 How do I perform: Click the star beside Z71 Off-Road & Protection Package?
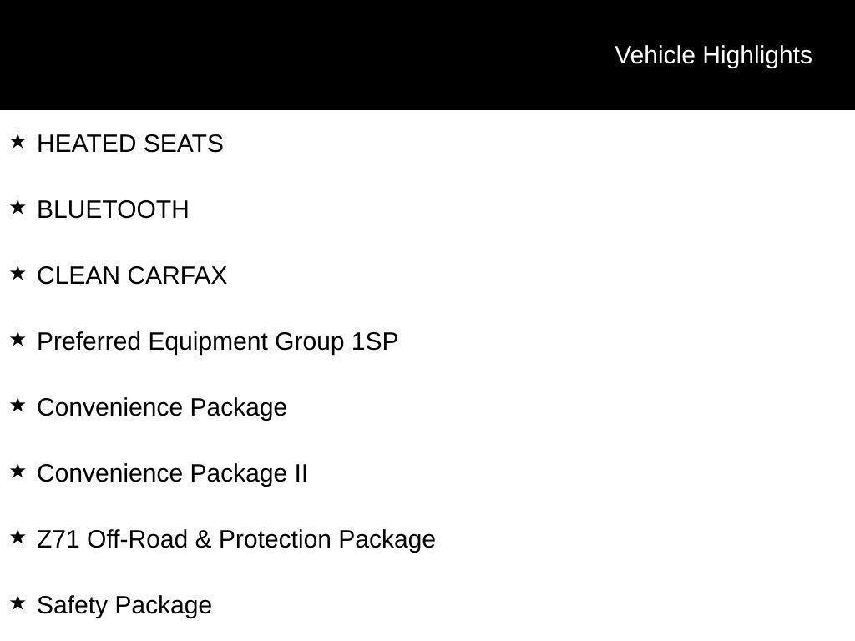click(x=18, y=538)
